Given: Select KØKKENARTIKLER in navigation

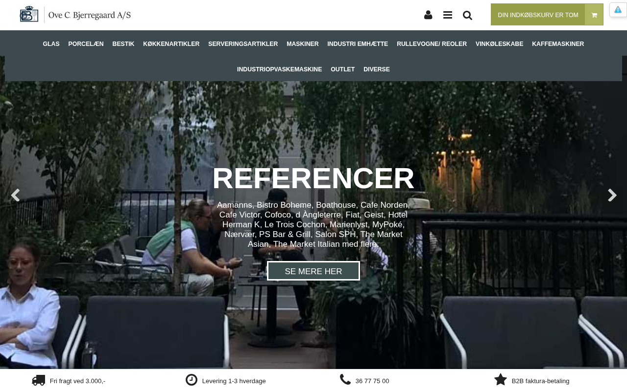Looking at the screenshot, I should click(171, 44).
